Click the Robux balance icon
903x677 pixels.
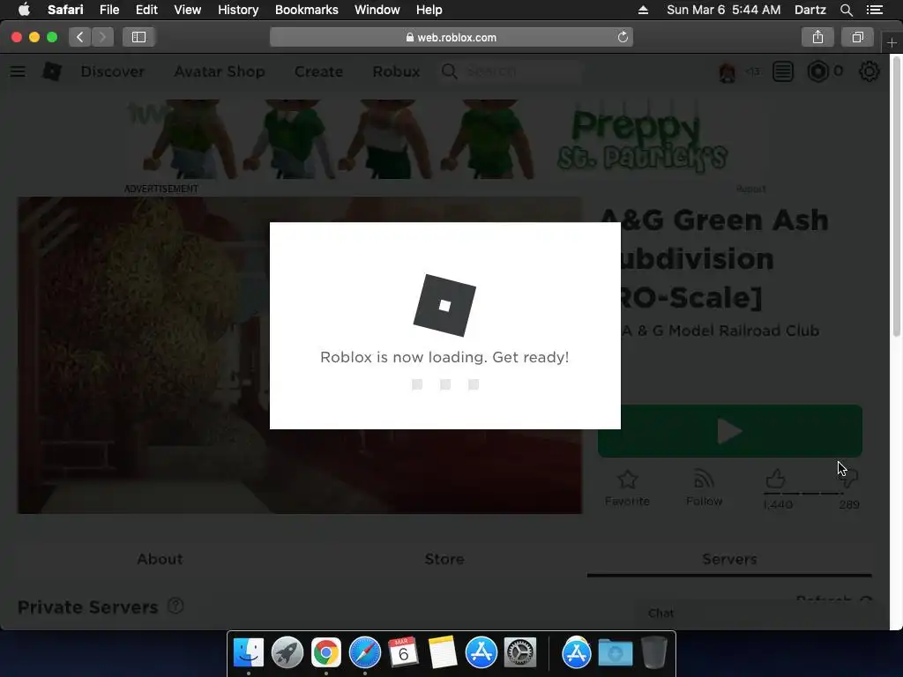(817, 71)
